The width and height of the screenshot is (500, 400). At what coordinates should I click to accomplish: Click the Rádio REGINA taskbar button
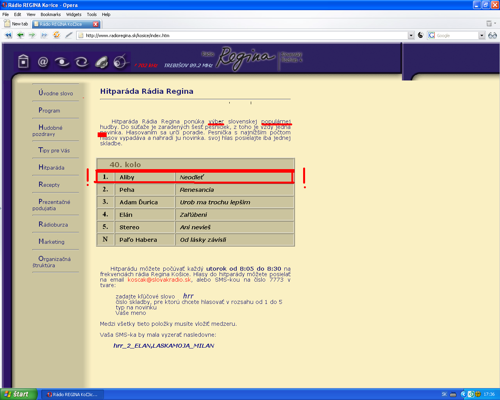[x=73, y=394]
